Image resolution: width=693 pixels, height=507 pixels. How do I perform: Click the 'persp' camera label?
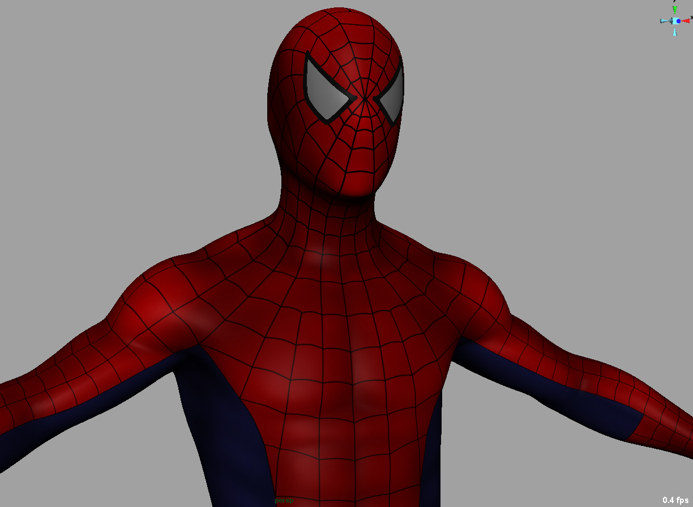[284, 500]
